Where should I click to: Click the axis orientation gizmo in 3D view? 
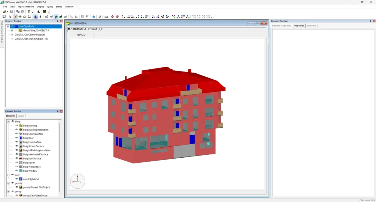coord(77,181)
